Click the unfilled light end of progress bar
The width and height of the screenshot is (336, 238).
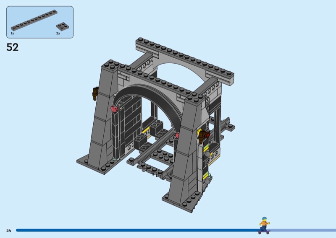[302, 230]
